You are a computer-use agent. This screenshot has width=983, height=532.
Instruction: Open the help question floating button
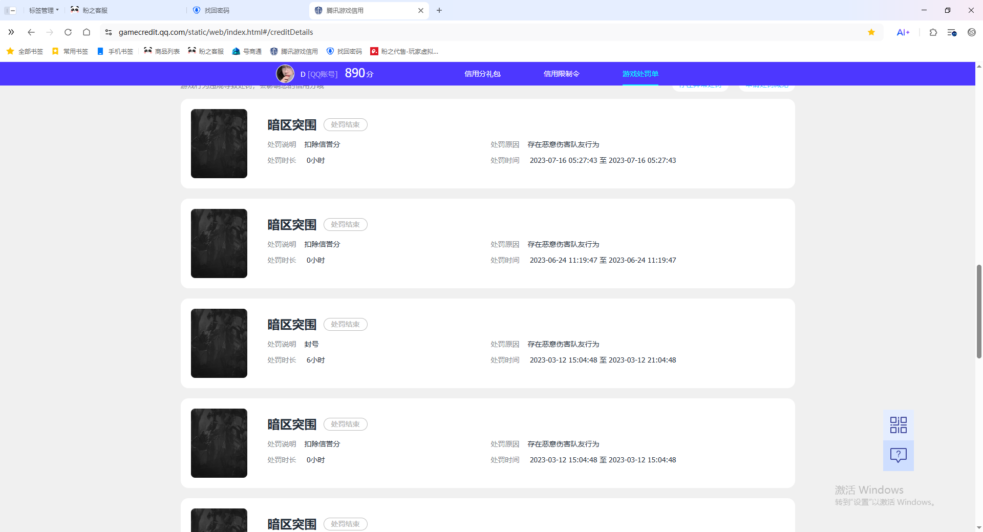899,455
